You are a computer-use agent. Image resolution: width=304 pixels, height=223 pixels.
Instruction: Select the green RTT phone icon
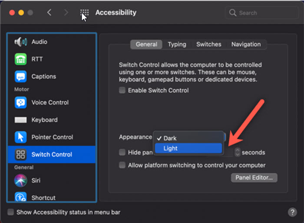[x=20, y=59]
